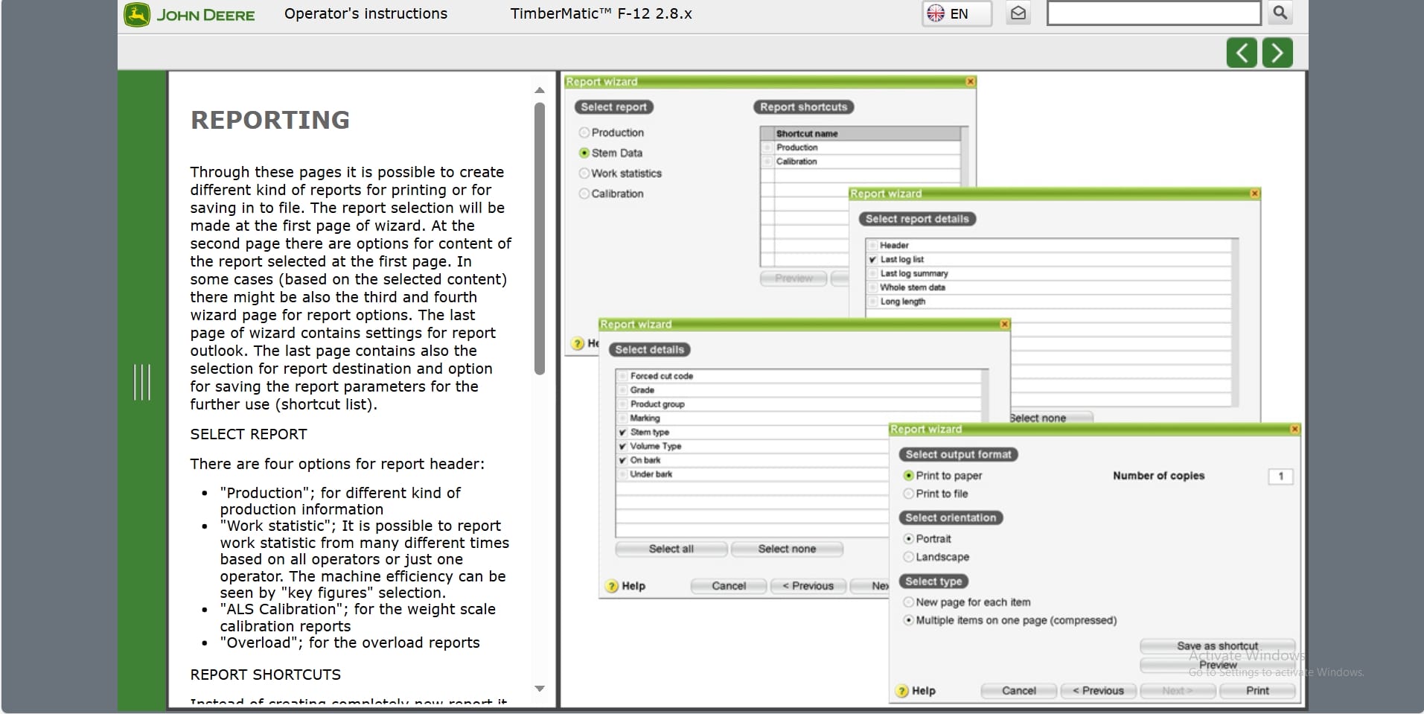The width and height of the screenshot is (1424, 714).
Task: Click the Operator's instructions title
Action: point(366,13)
